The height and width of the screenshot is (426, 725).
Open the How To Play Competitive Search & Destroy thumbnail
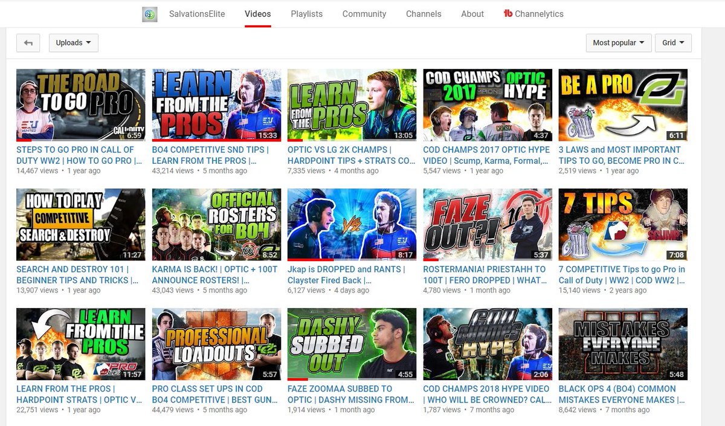(x=81, y=225)
